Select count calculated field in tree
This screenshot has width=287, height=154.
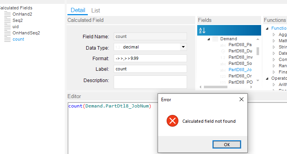(x=18, y=39)
